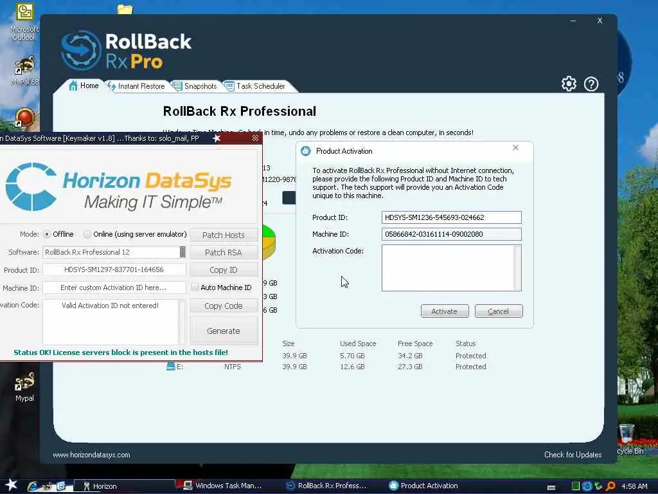This screenshot has width=658, height=494.
Task: Open the RollBack Rx help question icon
Action: pyautogui.click(x=591, y=84)
